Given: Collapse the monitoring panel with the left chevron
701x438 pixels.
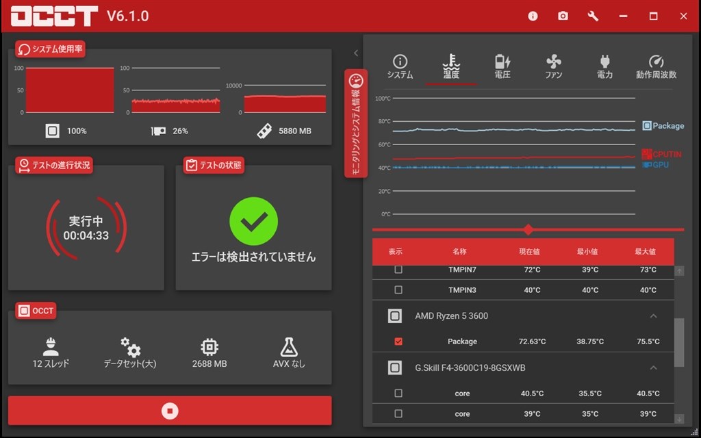Looking at the screenshot, I should (x=356, y=53).
